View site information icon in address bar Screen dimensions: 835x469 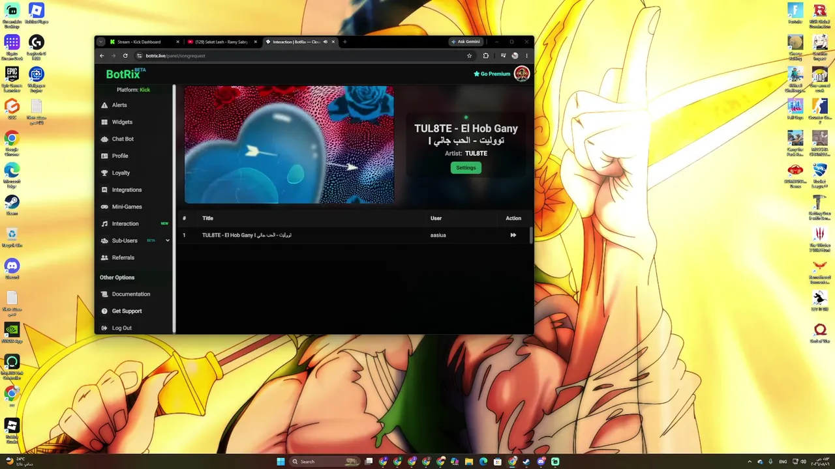pyautogui.click(x=139, y=55)
